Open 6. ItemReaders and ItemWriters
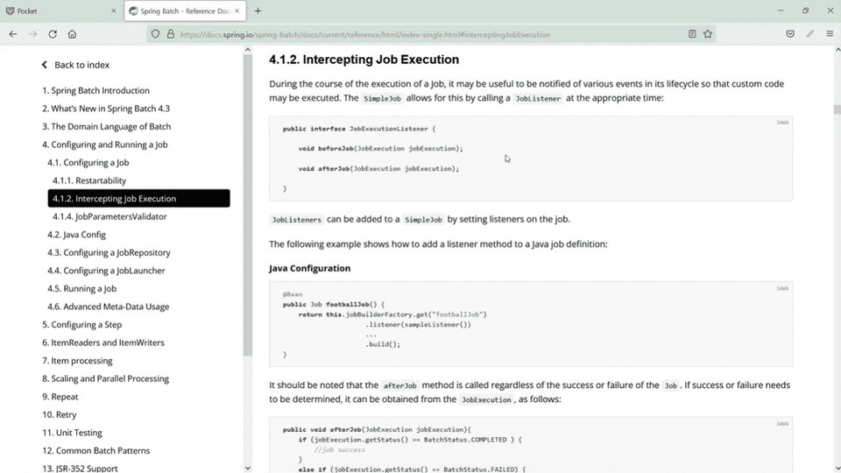The width and height of the screenshot is (841, 473). [x=103, y=342]
